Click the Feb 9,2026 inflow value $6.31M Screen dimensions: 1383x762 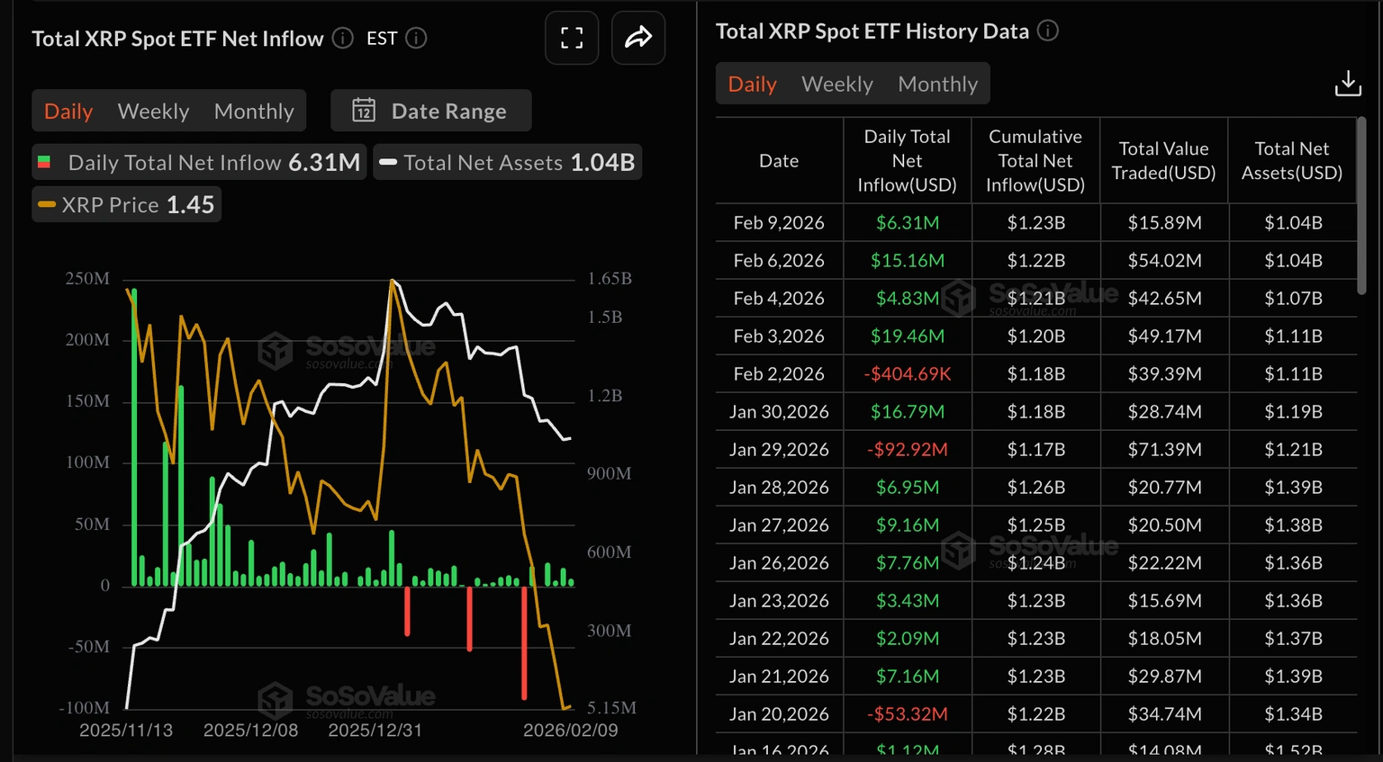coord(907,222)
